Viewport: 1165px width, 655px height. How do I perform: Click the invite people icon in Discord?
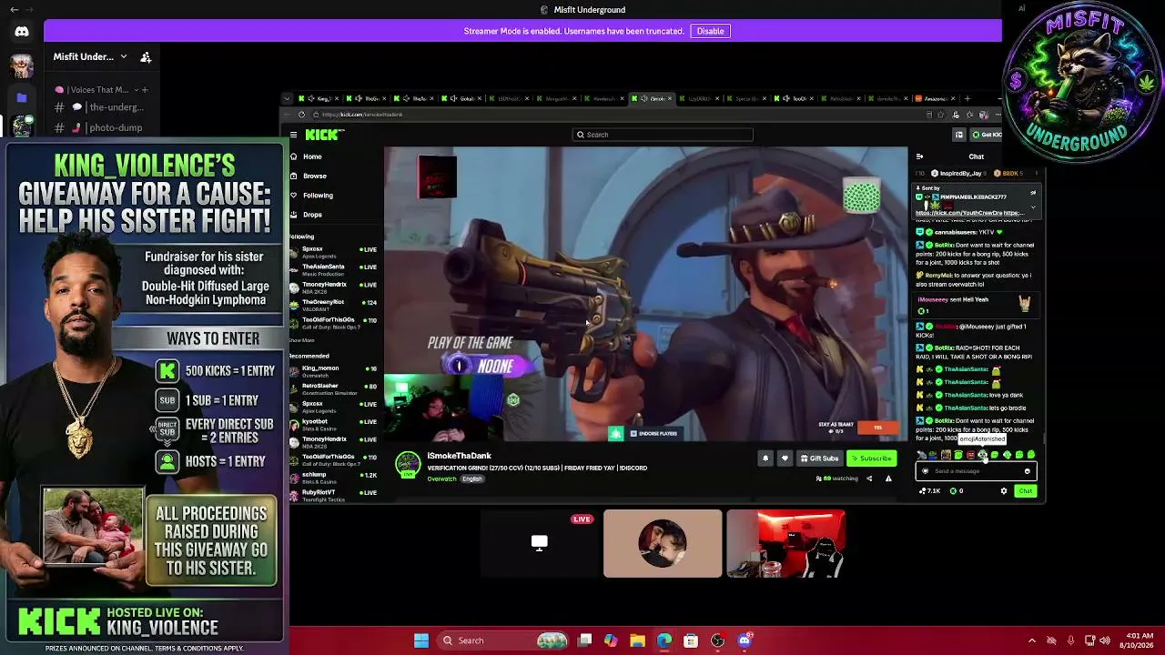coord(146,56)
